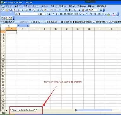Expand the Name Box dropdown arrow
The width and height of the screenshot is (121, 115).
pos(18,26)
